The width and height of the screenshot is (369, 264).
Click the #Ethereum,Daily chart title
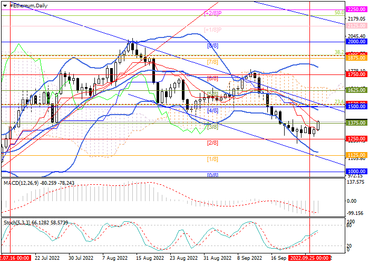21,5
